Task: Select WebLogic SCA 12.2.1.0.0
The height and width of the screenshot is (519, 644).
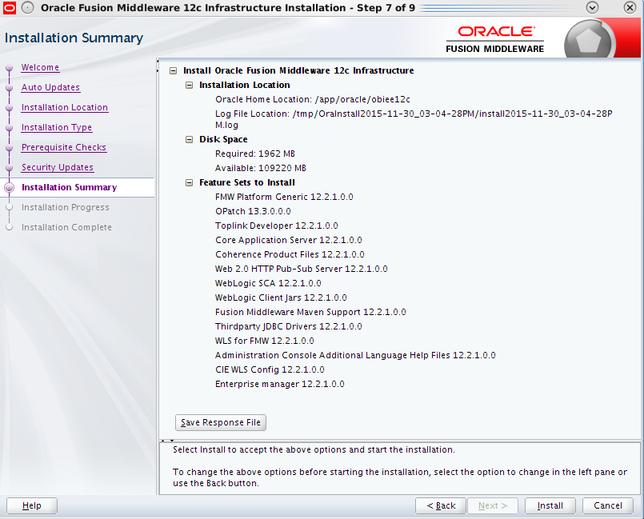Action: tap(268, 283)
